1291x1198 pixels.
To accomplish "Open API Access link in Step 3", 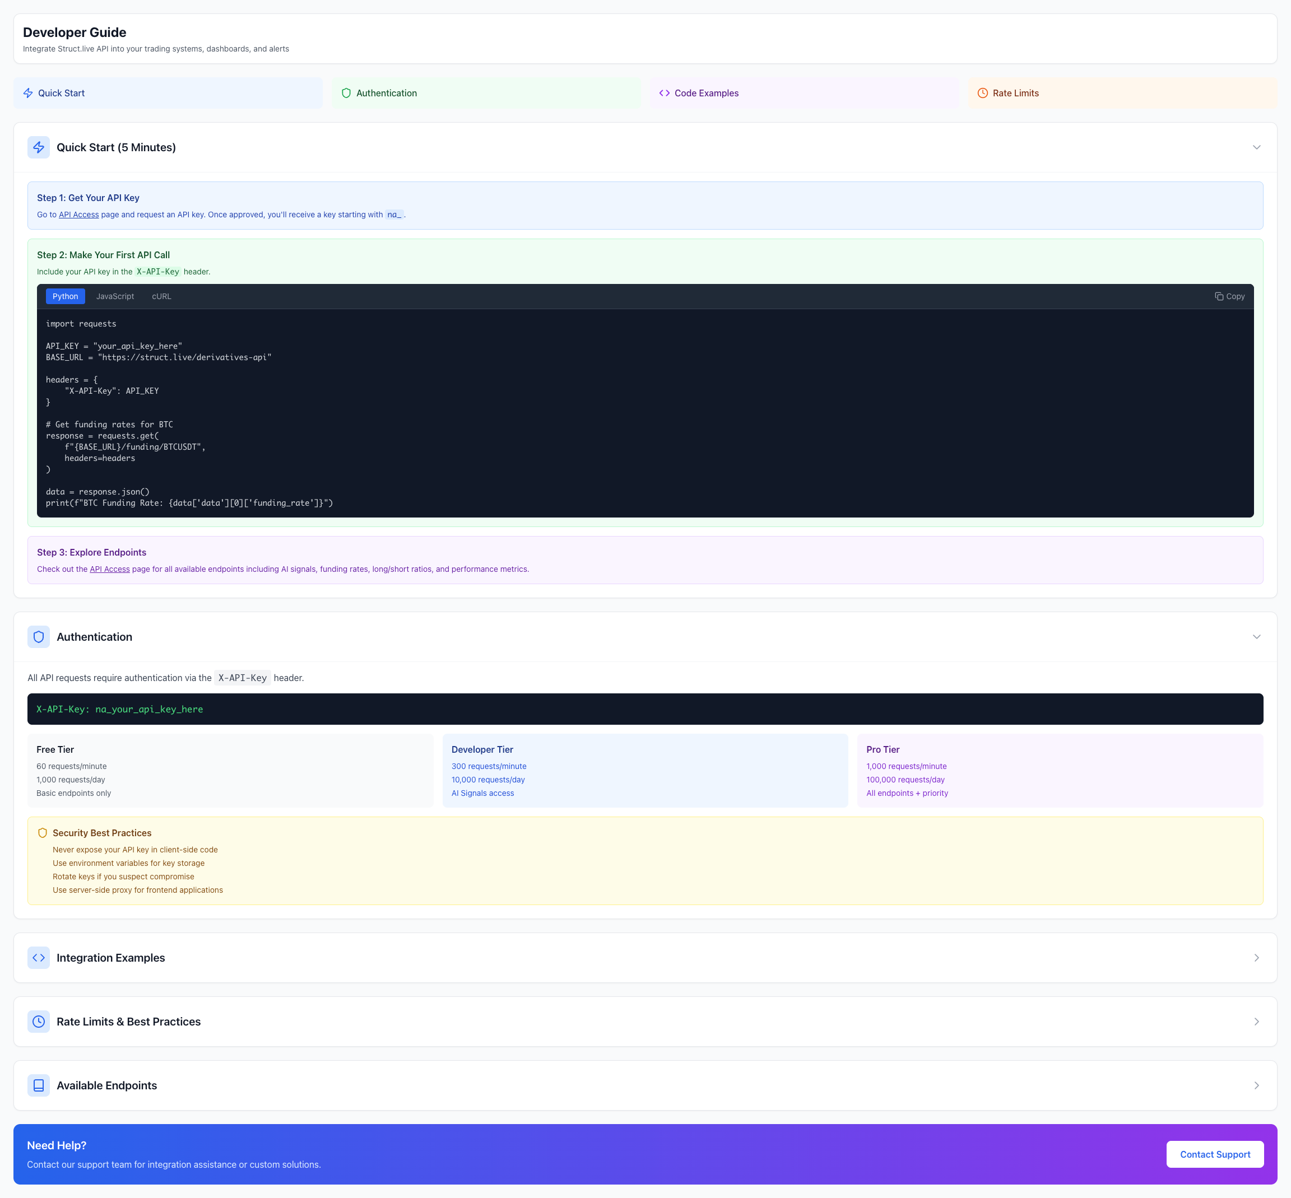I will pos(110,569).
